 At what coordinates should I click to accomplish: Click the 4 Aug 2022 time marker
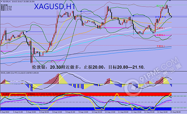tap(5, 112)
